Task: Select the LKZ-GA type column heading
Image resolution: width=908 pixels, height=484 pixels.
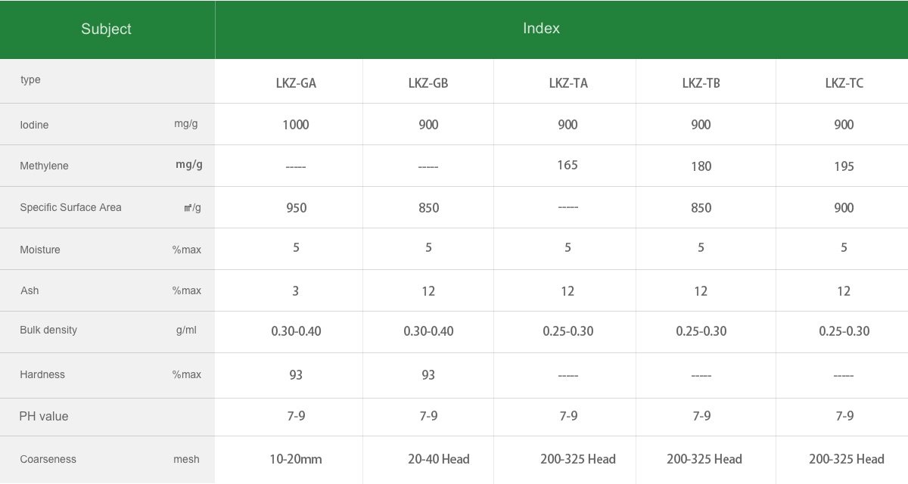Action: (296, 83)
